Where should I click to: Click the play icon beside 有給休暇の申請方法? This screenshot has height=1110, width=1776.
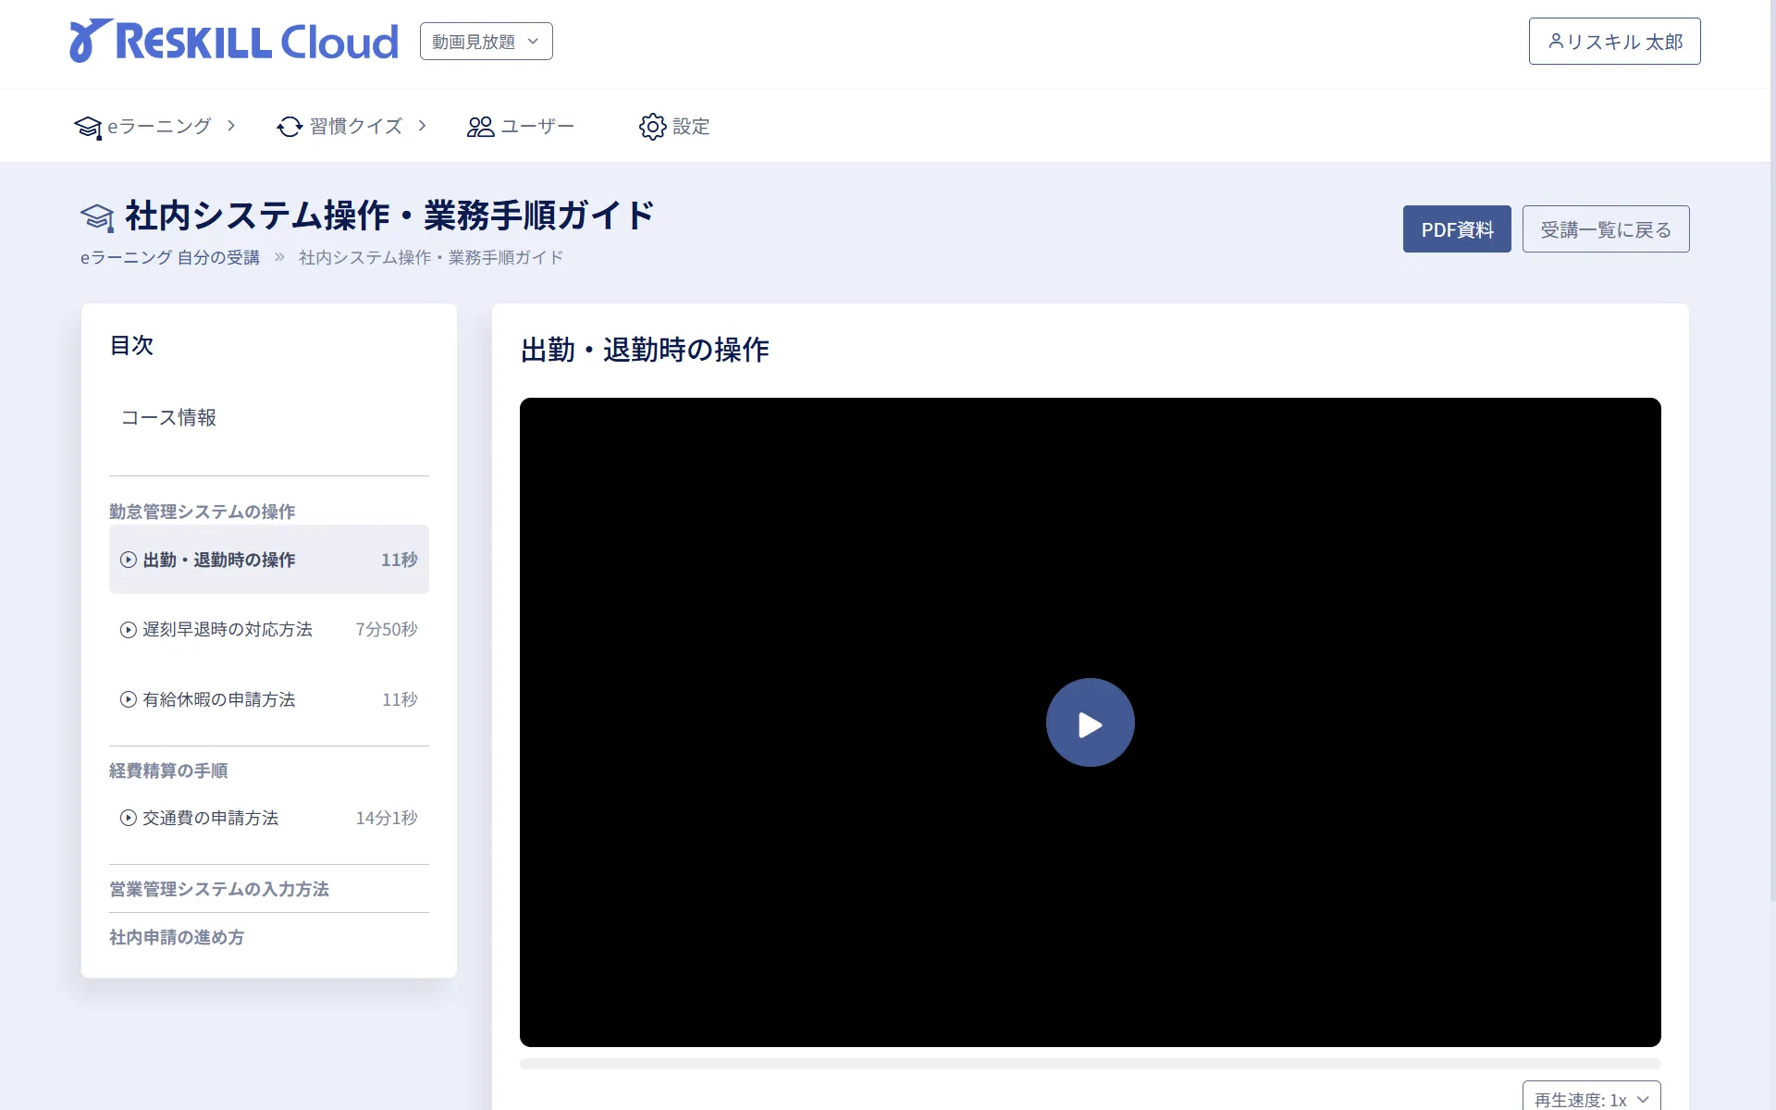[129, 700]
